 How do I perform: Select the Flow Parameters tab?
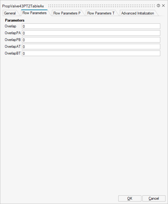35,13
